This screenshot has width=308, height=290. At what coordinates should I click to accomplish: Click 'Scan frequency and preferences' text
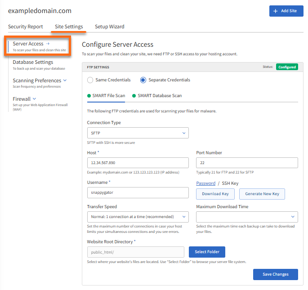pyautogui.click(x=37, y=86)
